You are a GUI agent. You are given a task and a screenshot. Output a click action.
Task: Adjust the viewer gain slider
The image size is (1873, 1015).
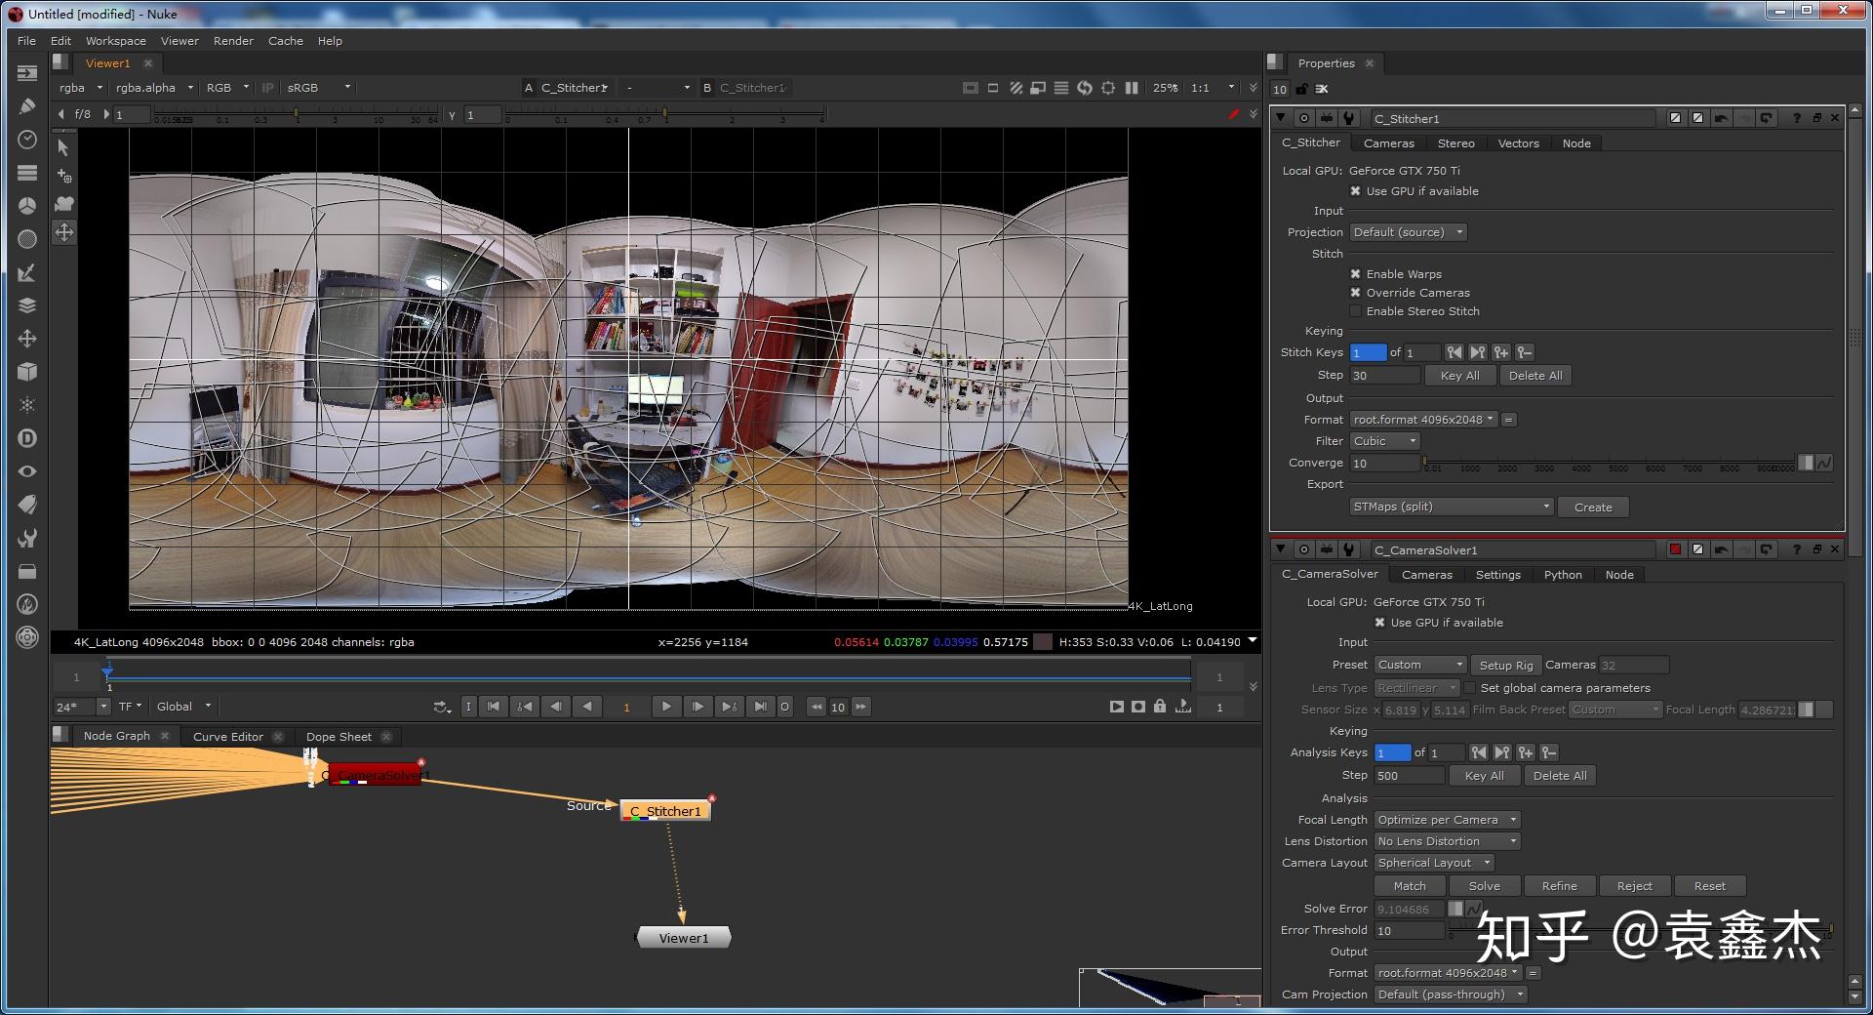coord(298,115)
